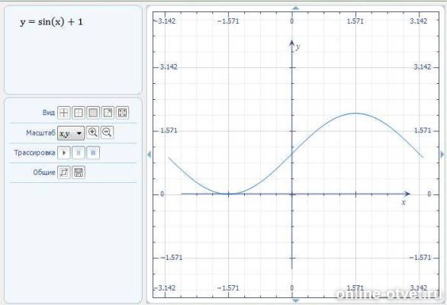447x305 pixels.
Task: Stop the Трассировка tracing
Action: click(x=93, y=152)
